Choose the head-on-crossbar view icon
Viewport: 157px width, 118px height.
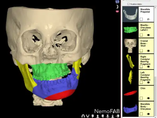point(108,116)
